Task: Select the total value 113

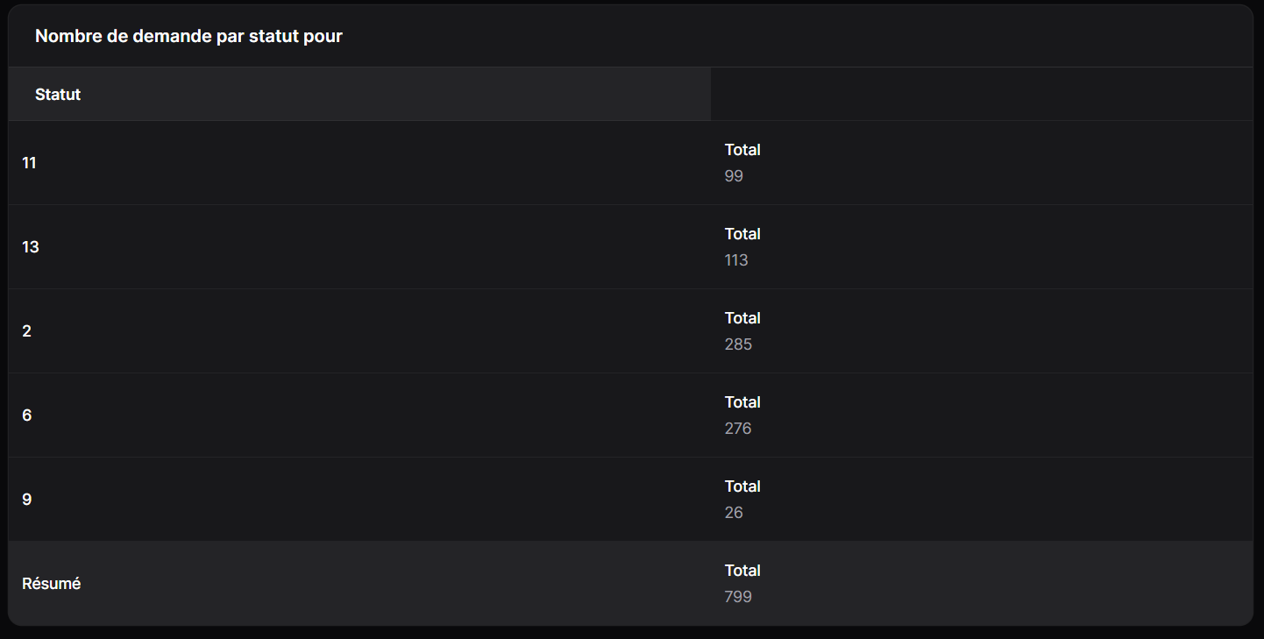Action: 736,260
